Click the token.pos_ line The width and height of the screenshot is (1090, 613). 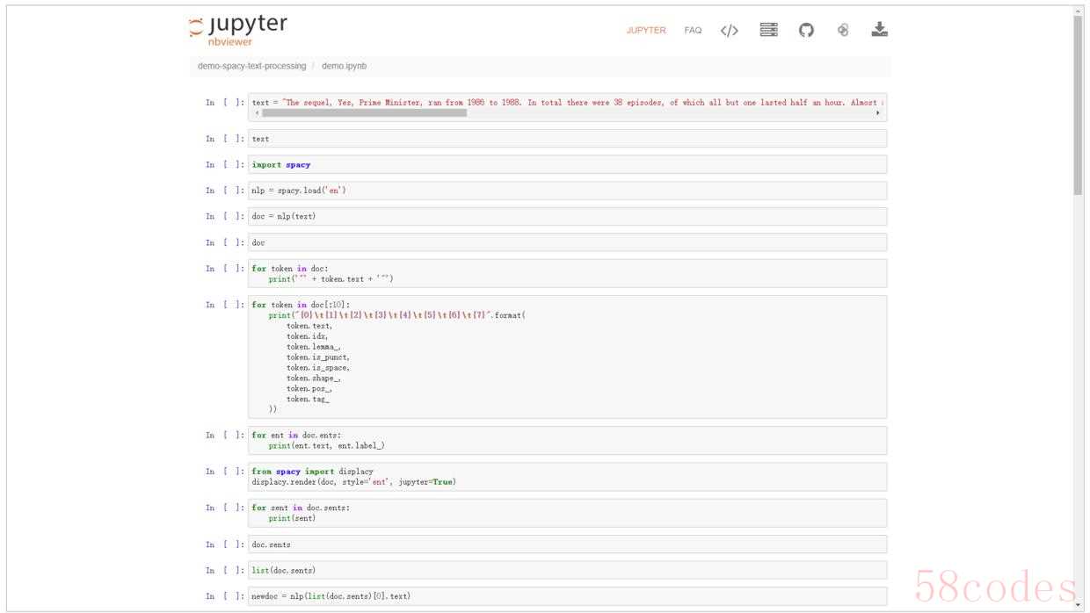[310, 389]
